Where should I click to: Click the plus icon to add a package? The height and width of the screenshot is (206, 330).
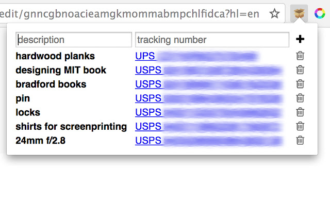point(300,39)
